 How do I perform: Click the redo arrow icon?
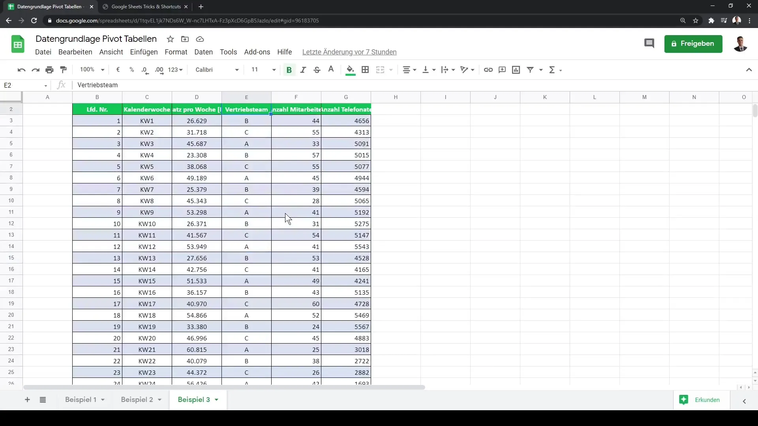(x=36, y=70)
